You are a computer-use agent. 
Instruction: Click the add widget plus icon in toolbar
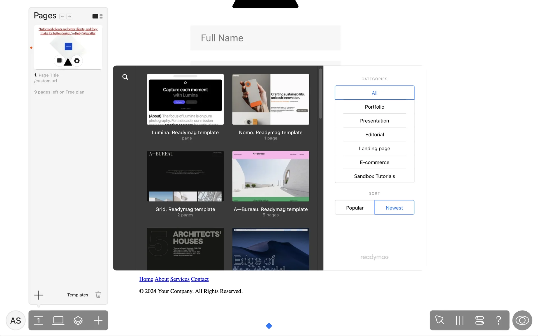pos(98,320)
